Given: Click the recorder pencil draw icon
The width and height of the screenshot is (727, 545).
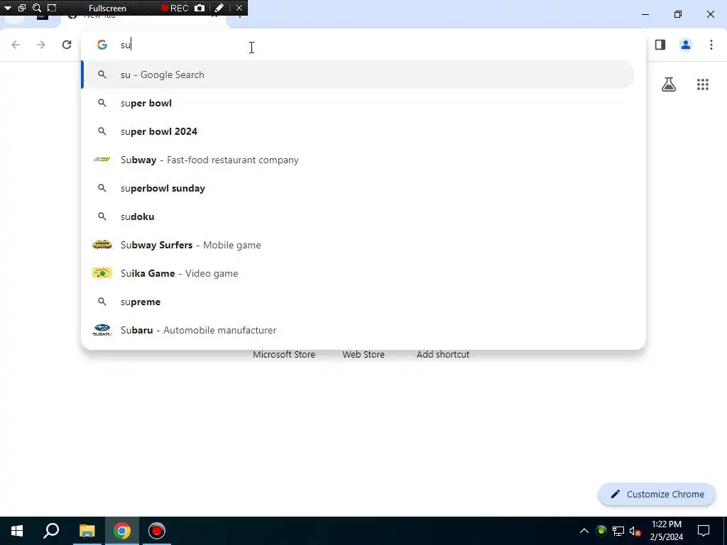Looking at the screenshot, I should point(219,8).
